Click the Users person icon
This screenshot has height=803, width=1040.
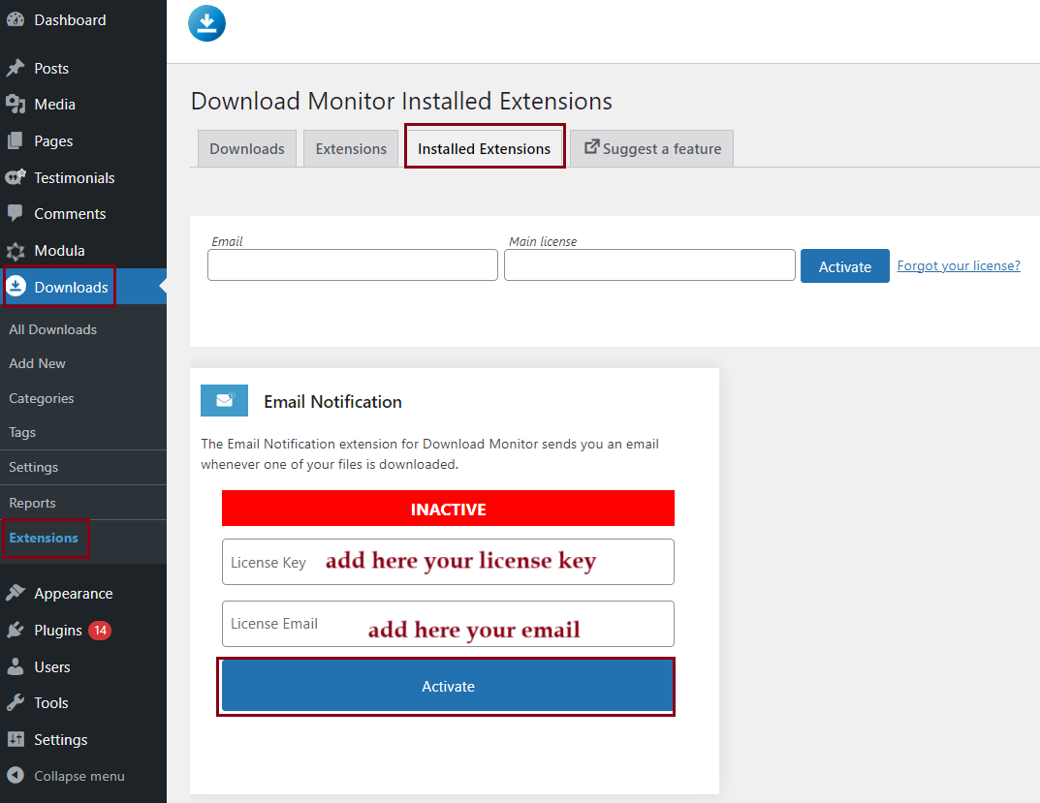[x=16, y=666]
